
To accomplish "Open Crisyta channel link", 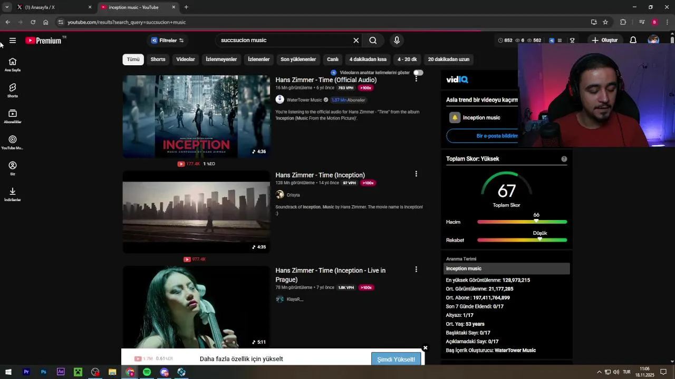I will pos(293,195).
